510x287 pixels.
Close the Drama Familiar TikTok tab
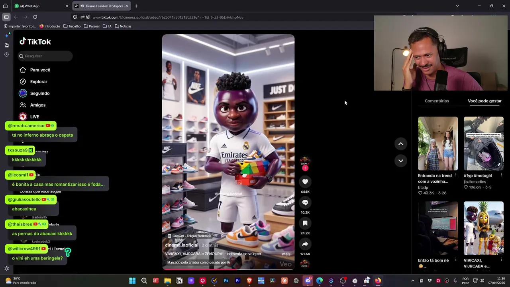pyautogui.click(x=127, y=6)
